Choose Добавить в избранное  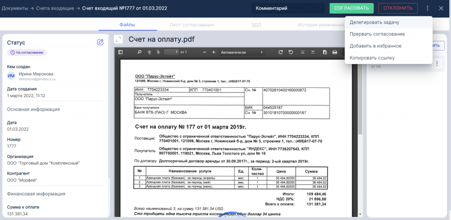point(388,46)
